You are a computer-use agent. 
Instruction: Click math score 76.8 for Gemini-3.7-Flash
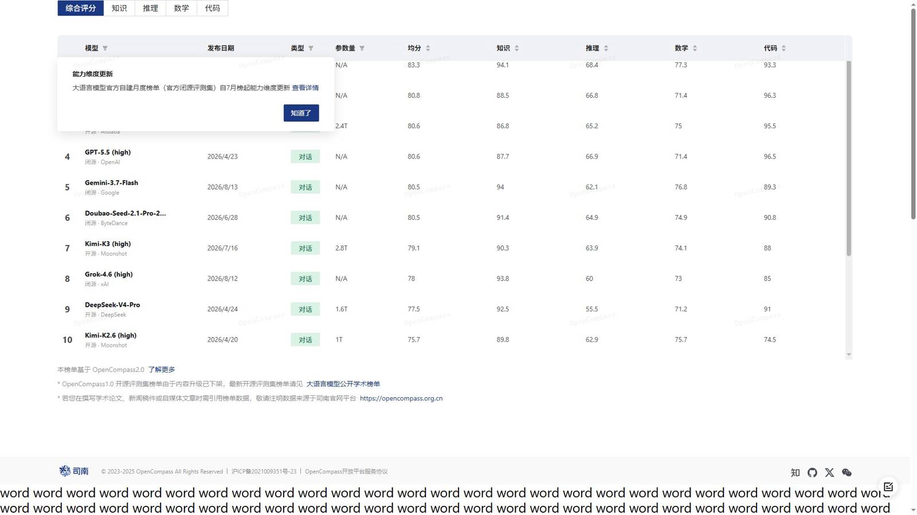[x=681, y=187]
